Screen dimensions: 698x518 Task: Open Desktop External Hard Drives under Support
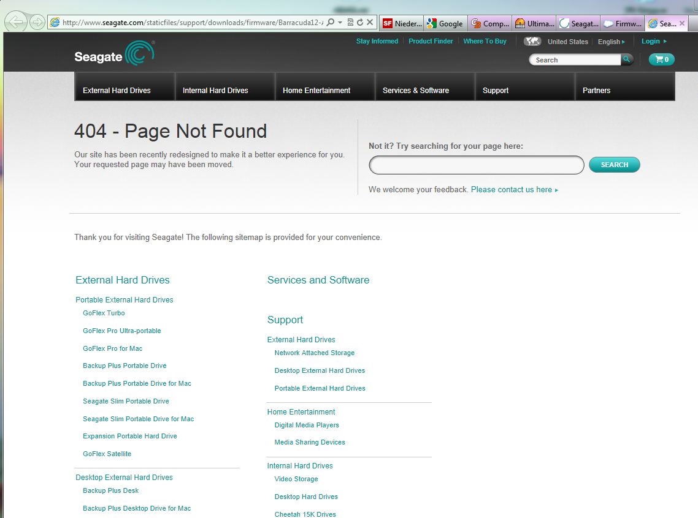(x=320, y=370)
